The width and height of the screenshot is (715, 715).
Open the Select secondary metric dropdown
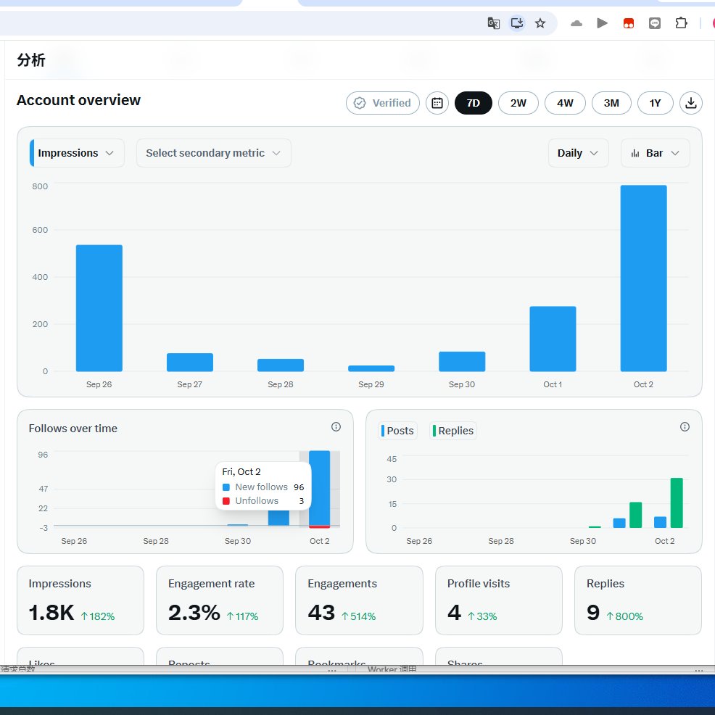[x=213, y=153]
